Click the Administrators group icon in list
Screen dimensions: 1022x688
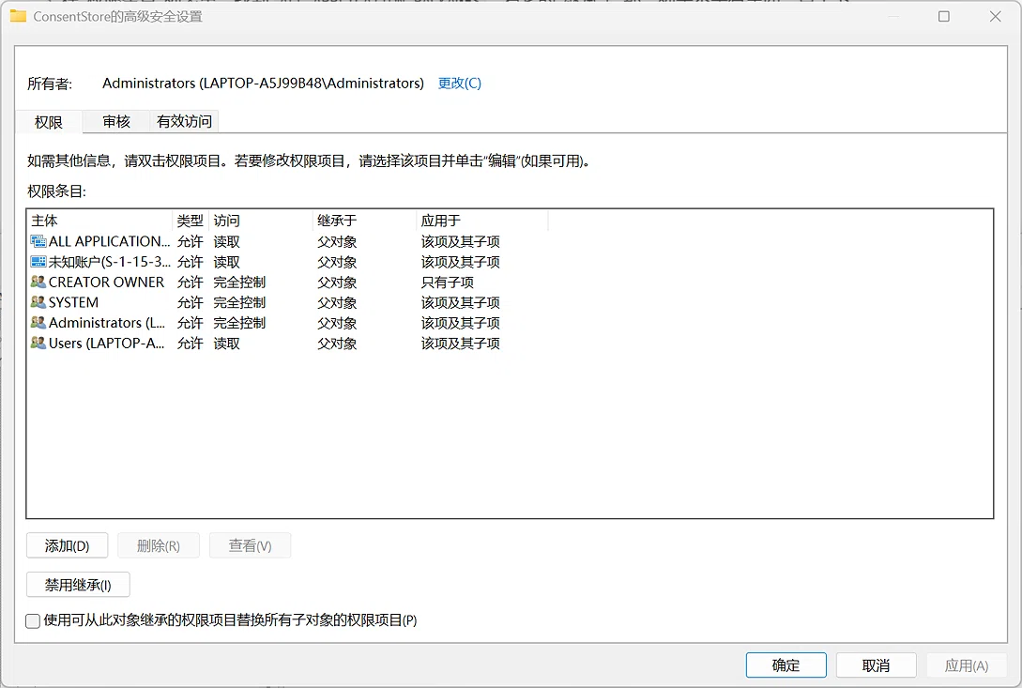(38, 322)
